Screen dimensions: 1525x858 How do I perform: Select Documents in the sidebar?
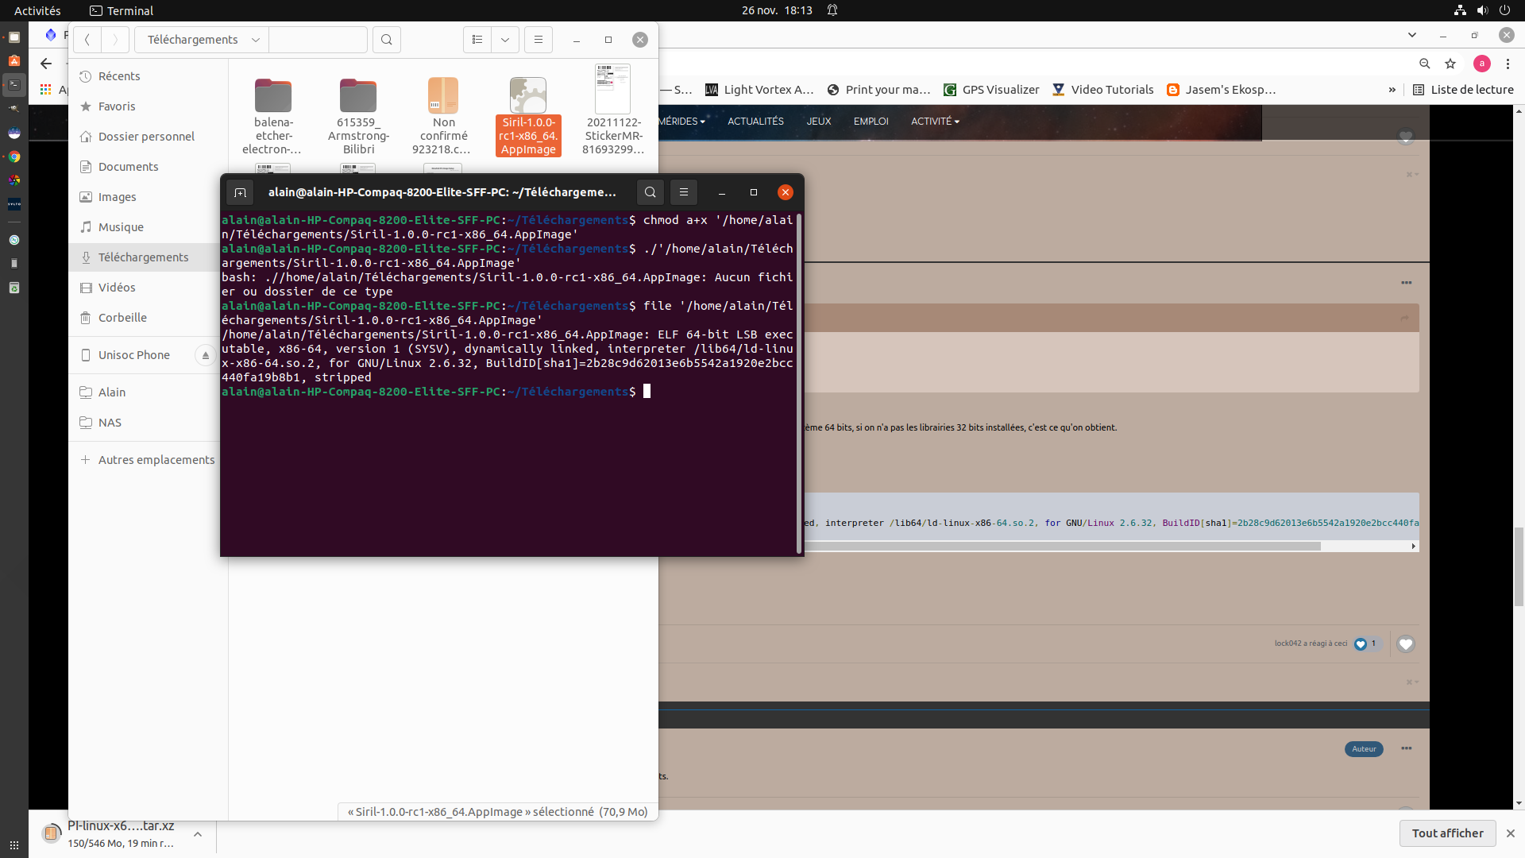tap(128, 167)
